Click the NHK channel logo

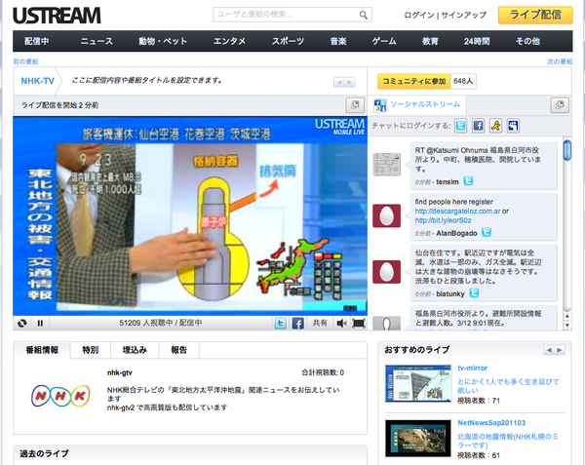point(60,396)
